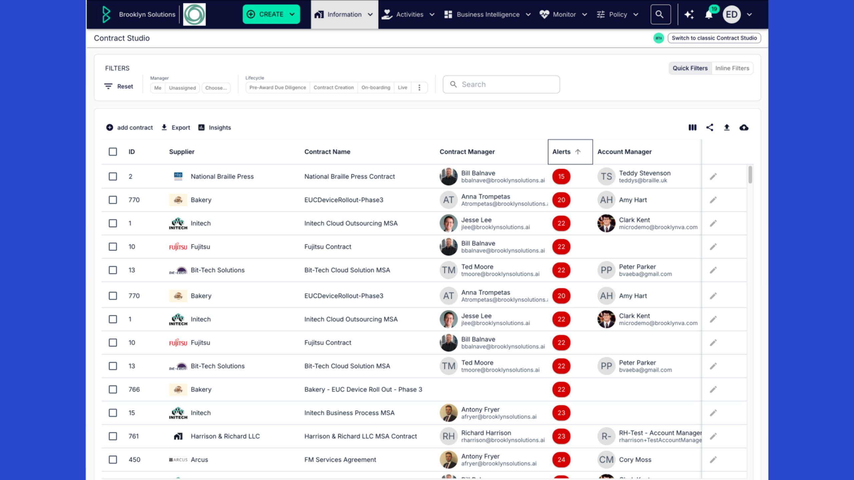The width and height of the screenshot is (854, 480).
Task: Click into the Search field
Action: pyautogui.click(x=501, y=84)
